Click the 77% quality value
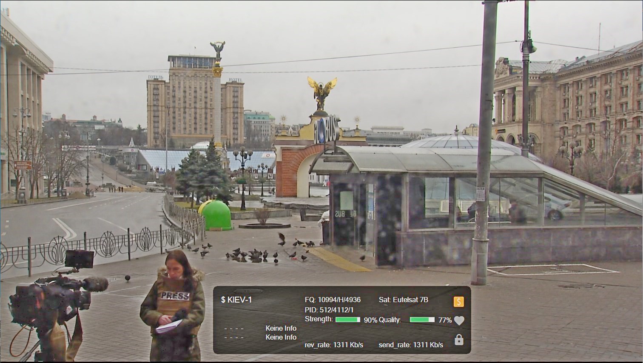This screenshot has height=363, width=643. pyautogui.click(x=445, y=320)
